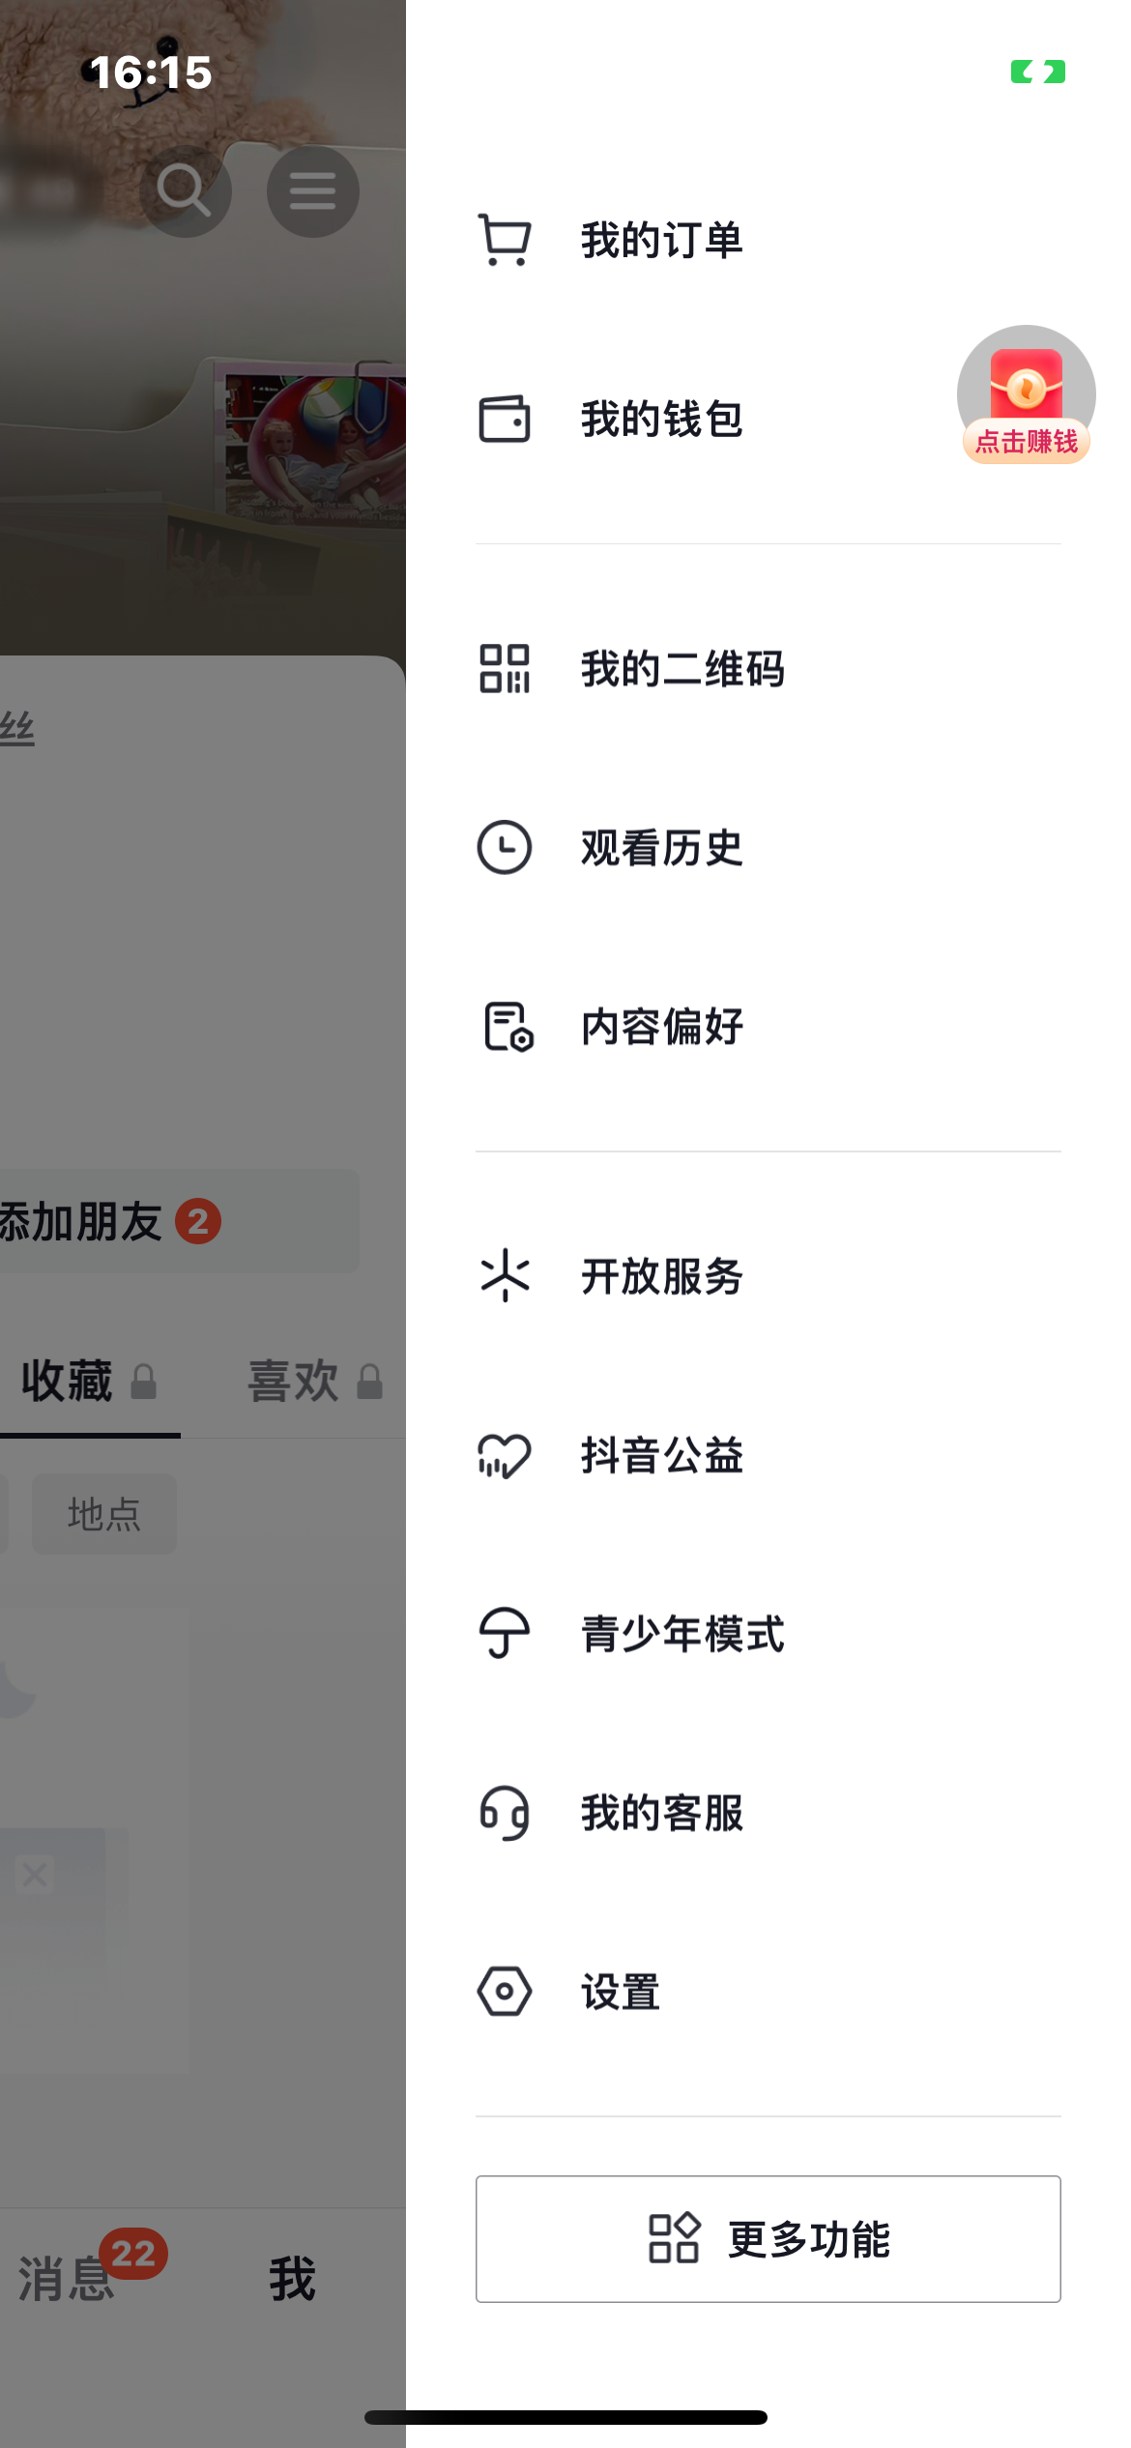Tap the content preferences icon
1131x2448 pixels.
[507, 1027]
